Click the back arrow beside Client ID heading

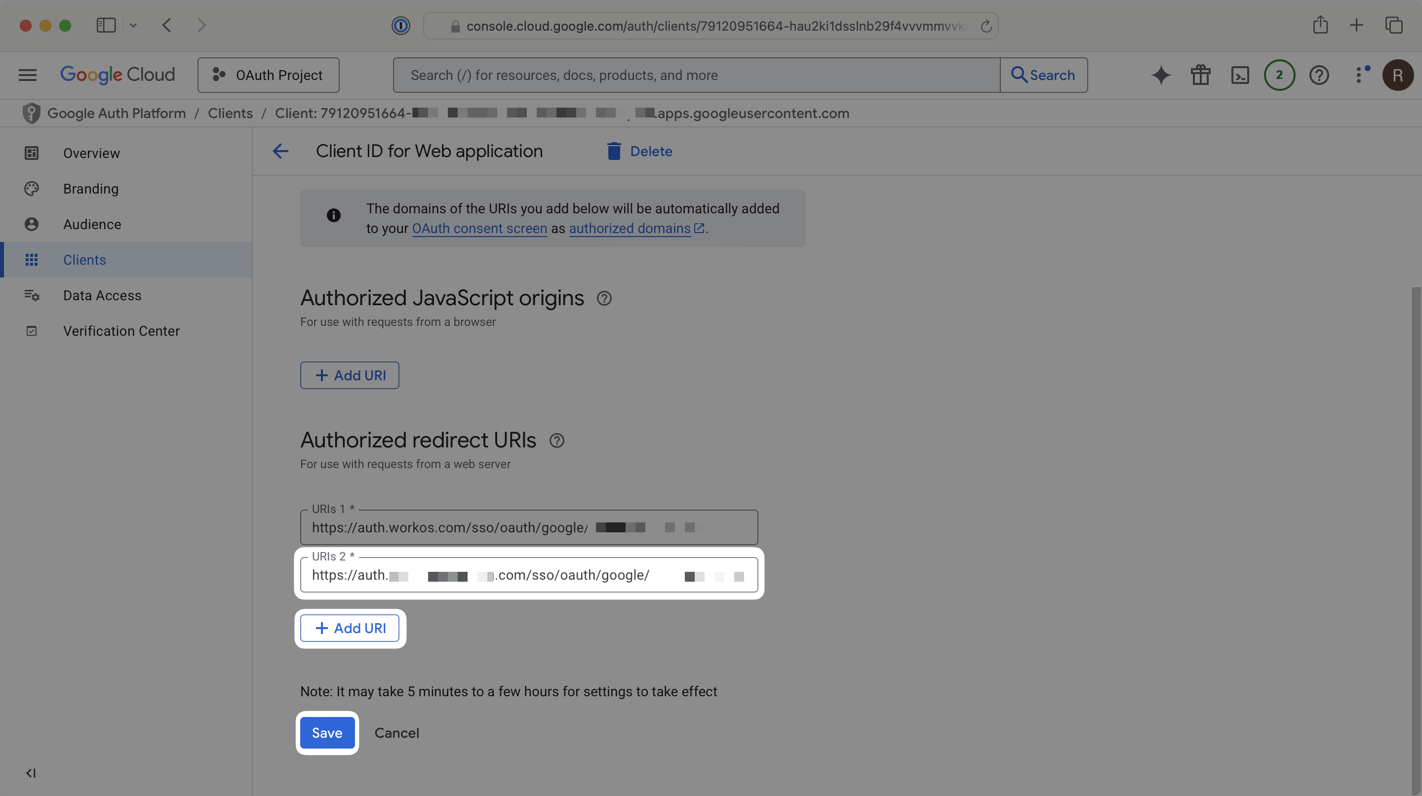(280, 151)
